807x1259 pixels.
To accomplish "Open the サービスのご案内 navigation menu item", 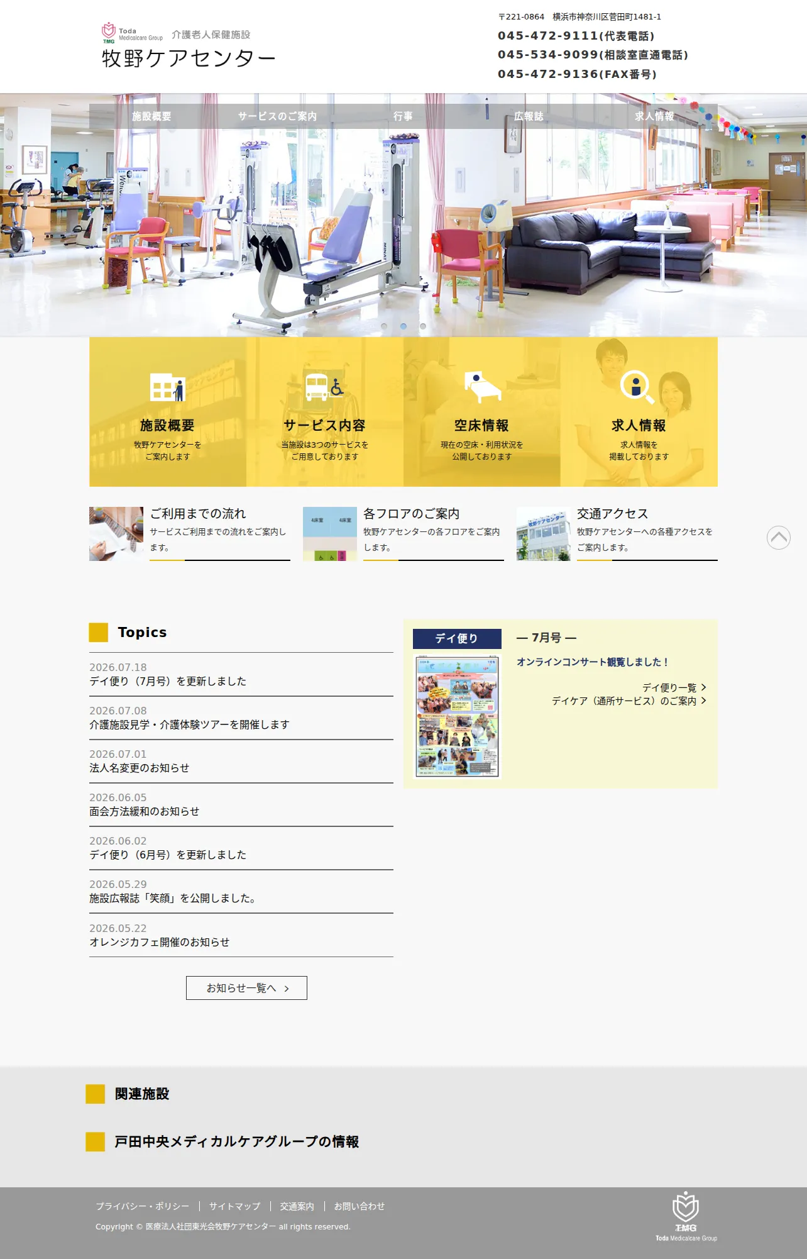I will click(277, 116).
